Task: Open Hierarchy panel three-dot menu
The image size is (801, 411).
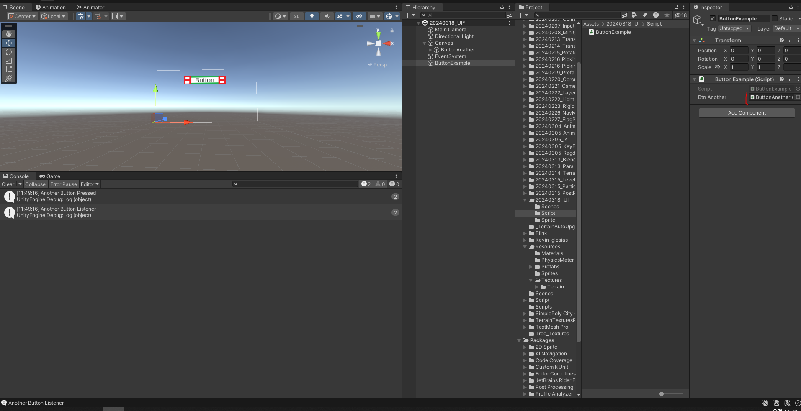Action: 509,7
